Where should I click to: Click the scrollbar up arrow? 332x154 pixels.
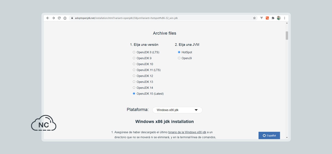(x=287, y=23)
